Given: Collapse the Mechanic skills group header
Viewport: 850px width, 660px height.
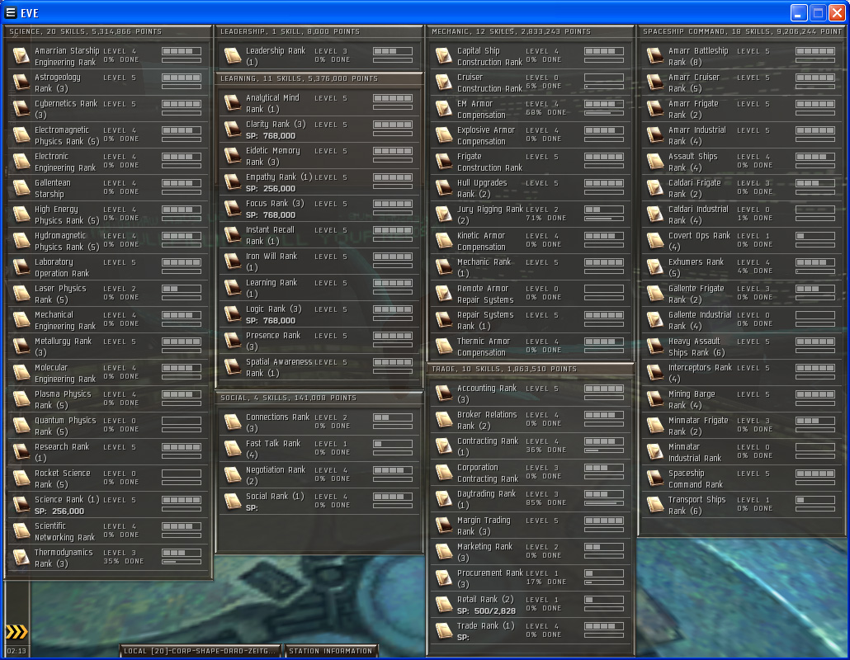Looking at the screenshot, I should tap(531, 31).
